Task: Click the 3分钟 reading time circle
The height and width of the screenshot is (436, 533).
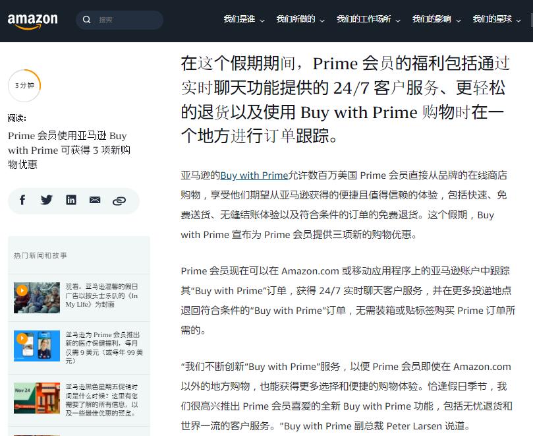Action: click(x=24, y=86)
